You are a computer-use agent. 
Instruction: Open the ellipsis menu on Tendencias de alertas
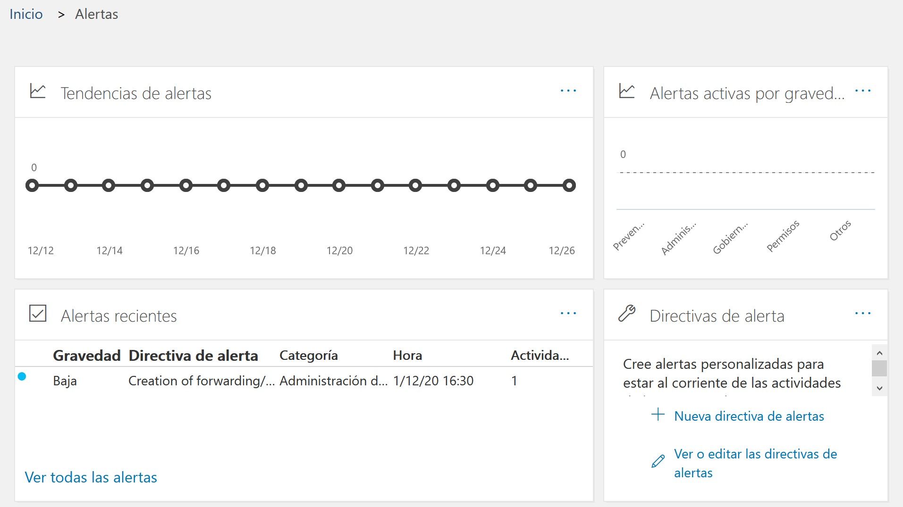(568, 90)
